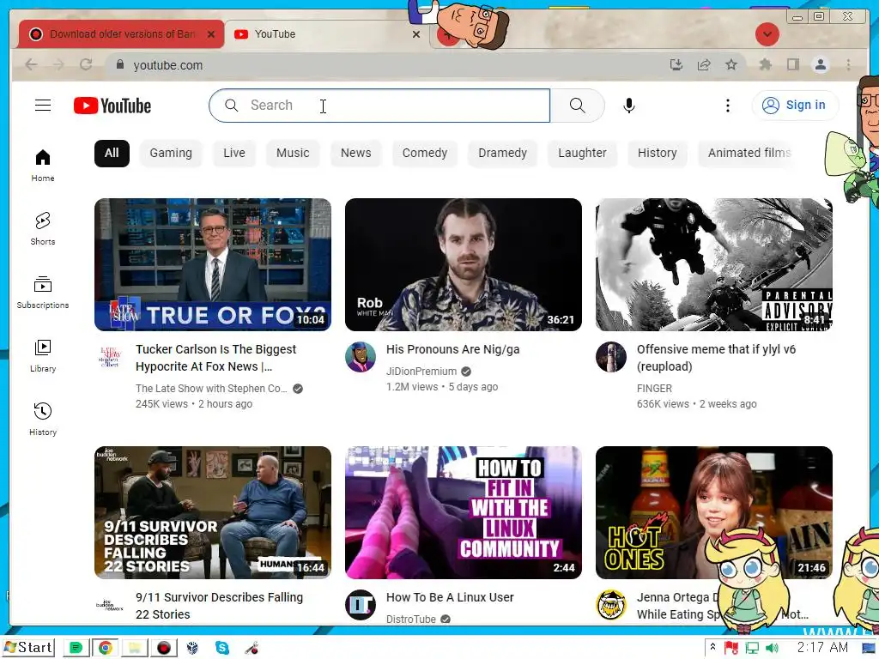Go forward using the browser forward arrow
This screenshot has width=879, height=659.
pyautogui.click(x=58, y=65)
